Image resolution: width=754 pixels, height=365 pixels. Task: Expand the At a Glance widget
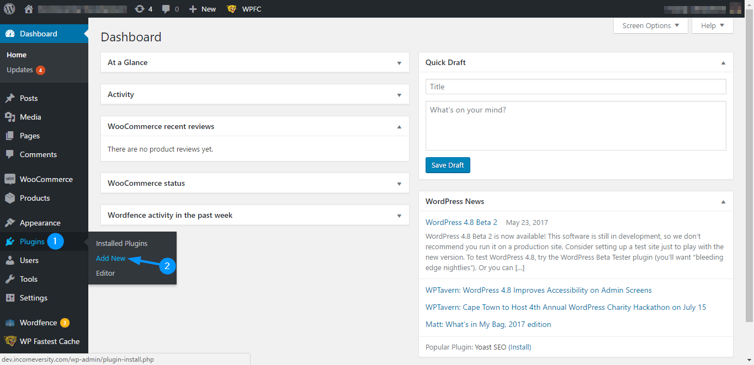point(400,63)
